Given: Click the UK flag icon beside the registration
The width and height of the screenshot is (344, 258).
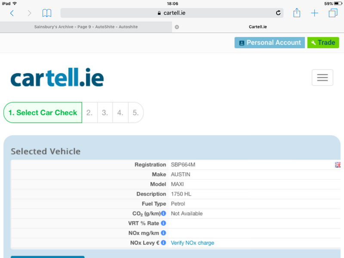Looking at the screenshot, I should pyautogui.click(x=338, y=165).
